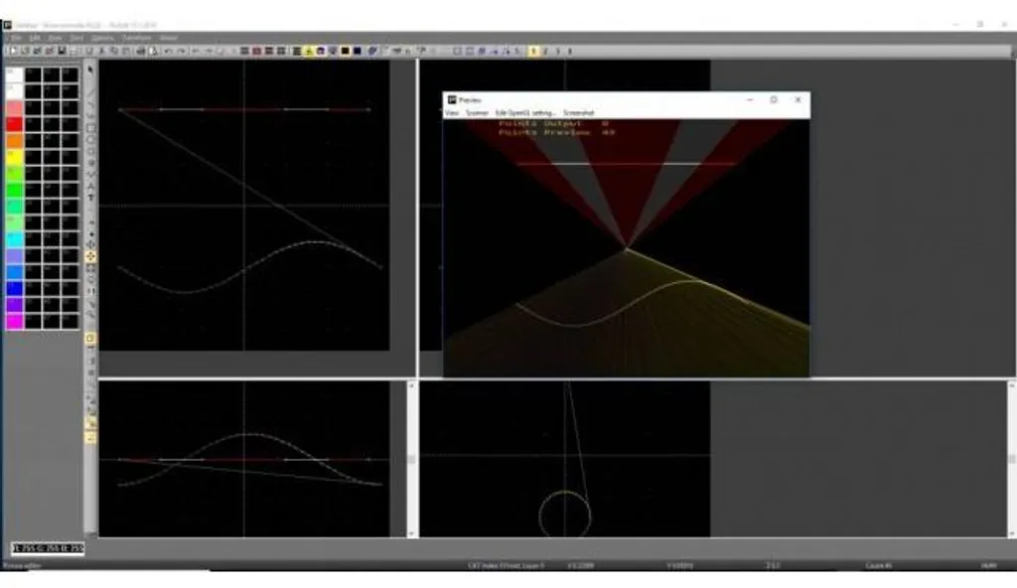This screenshot has height=588, width=1017.
Task: Click the vertical scrollbar at far right edge
Action: pos(1011,459)
